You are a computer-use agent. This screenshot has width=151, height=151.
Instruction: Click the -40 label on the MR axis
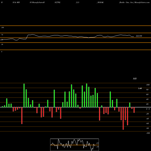click(x=147, y=119)
